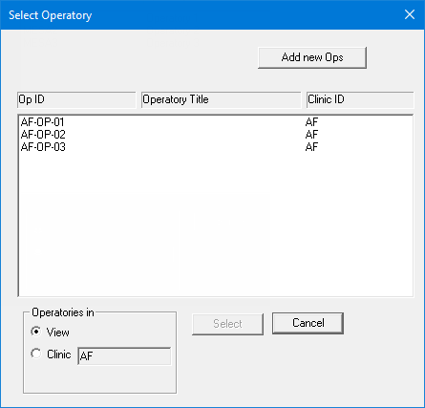Enable the Clinic radio option
This screenshot has height=408, width=425.
pyautogui.click(x=36, y=354)
